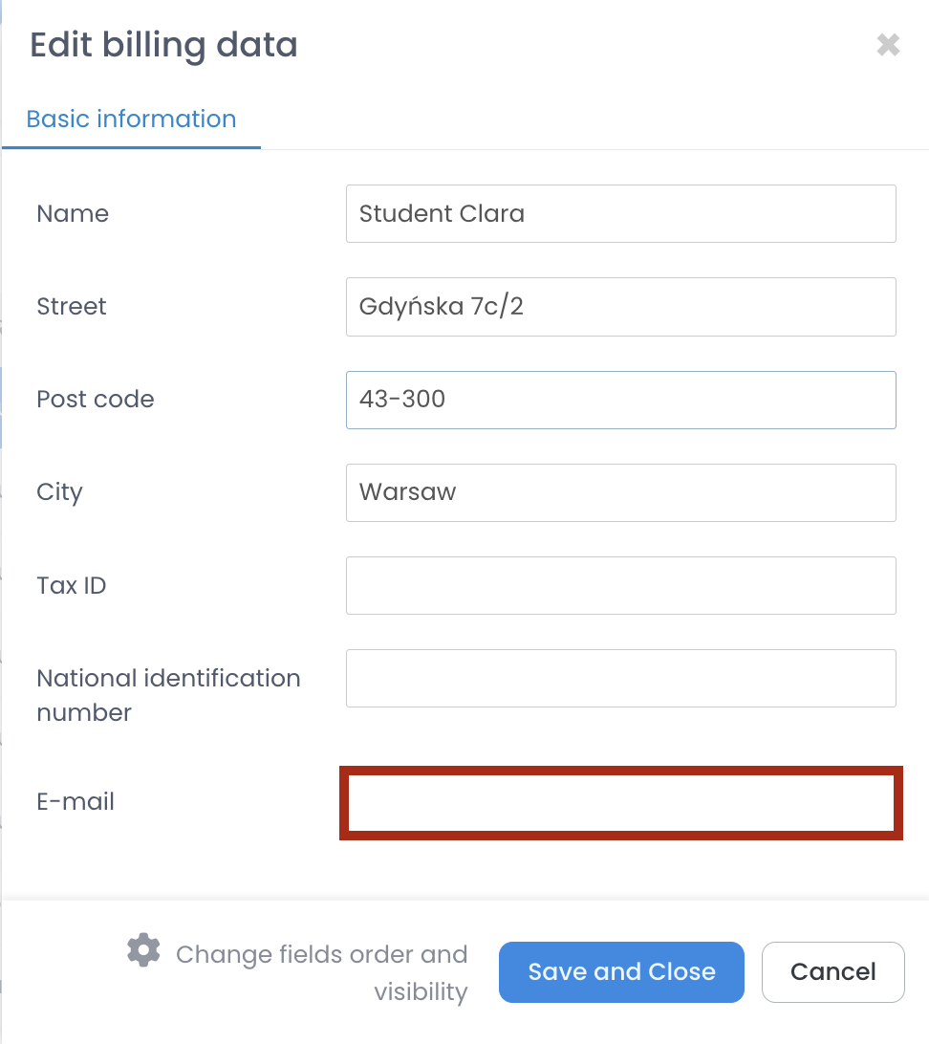Click the National identification number label
The width and height of the screenshot is (929, 1044).
(x=168, y=695)
